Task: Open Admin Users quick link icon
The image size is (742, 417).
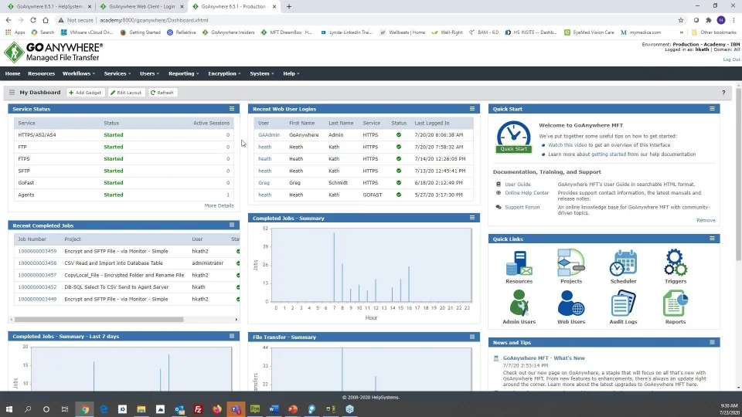Action: (519, 304)
